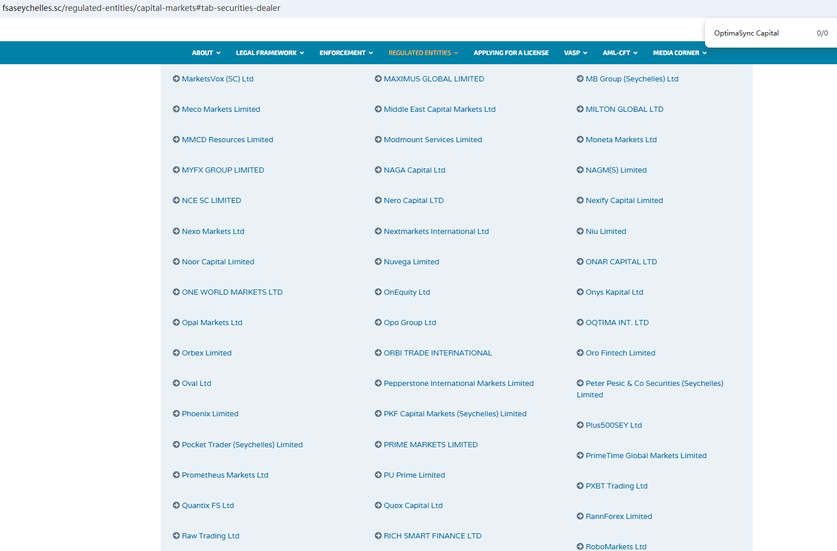Image resolution: width=837 pixels, height=551 pixels.
Task: Click the browser address bar URL
Action: 142,8
